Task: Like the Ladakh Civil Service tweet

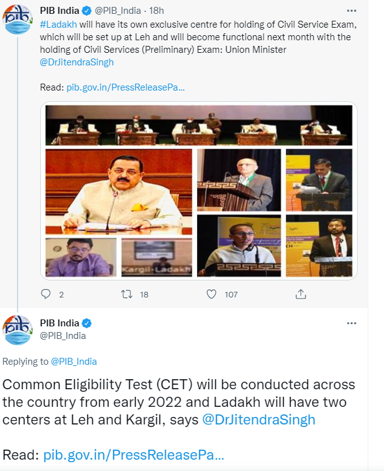Action: pyautogui.click(x=212, y=294)
